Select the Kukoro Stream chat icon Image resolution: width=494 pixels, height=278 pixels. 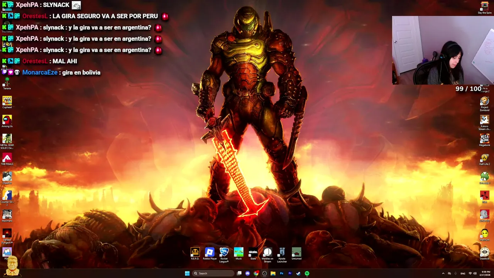coord(484,122)
